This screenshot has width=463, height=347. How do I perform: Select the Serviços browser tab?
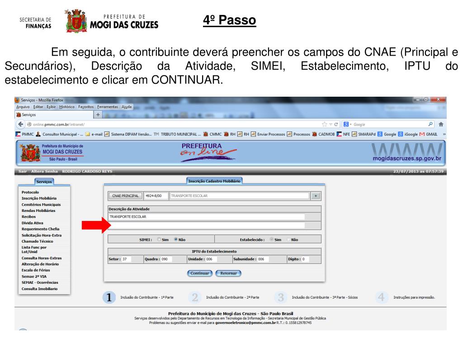(x=54, y=114)
